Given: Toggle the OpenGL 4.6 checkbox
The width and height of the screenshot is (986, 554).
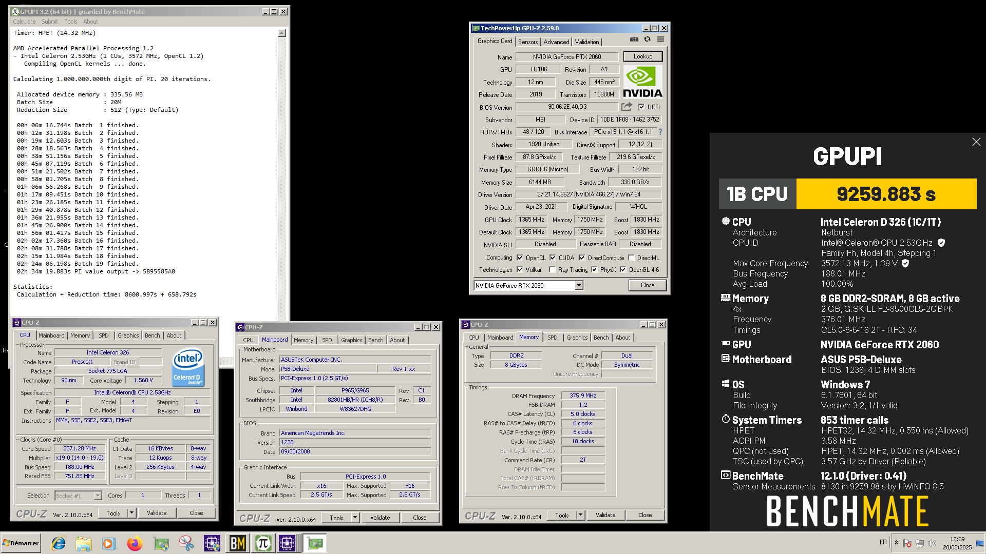Looking at the screenshot, I should click(623, 269).
